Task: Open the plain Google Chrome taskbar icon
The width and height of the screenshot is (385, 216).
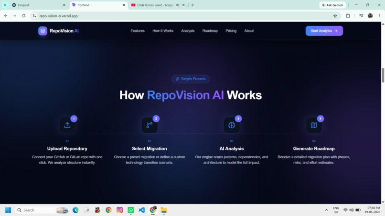Action: (108, 210)
